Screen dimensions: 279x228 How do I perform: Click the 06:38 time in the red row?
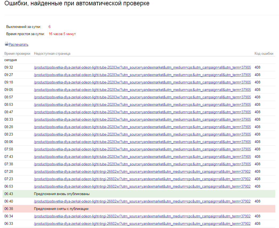(9, 209)
